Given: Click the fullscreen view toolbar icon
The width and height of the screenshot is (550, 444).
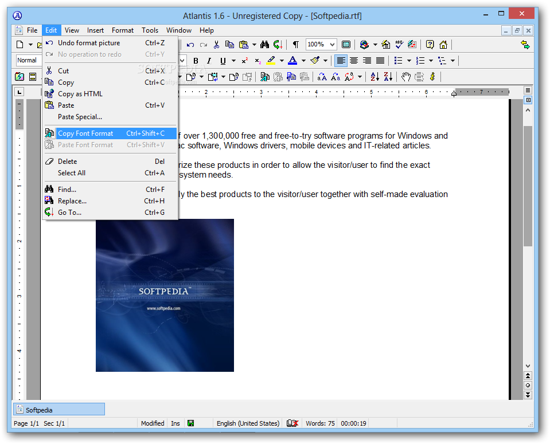Looking at the screenshot, I should (346, 45).
